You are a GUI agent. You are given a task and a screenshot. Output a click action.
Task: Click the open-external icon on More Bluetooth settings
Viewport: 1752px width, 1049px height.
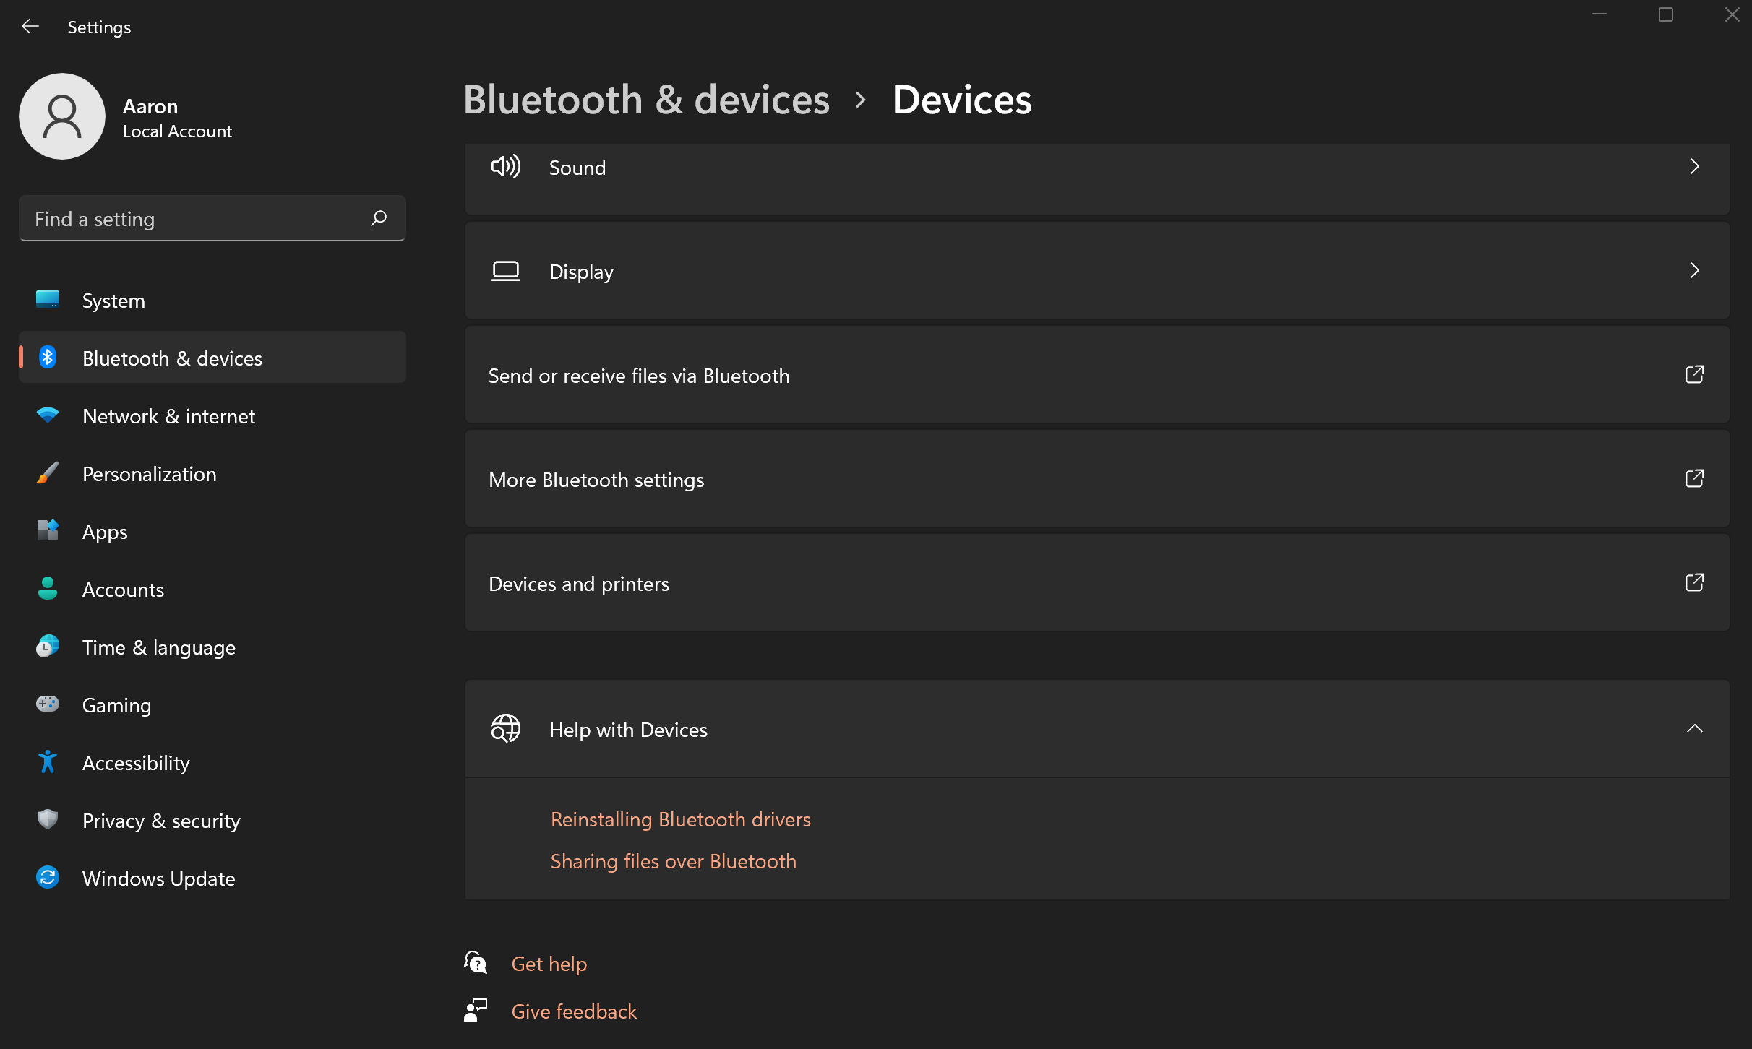1694,479
